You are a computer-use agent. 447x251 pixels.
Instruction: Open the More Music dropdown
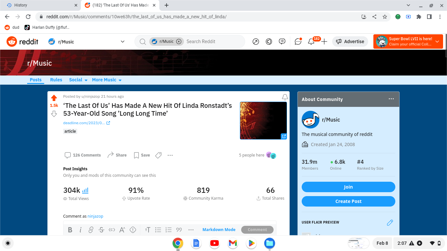coord(107,80)
